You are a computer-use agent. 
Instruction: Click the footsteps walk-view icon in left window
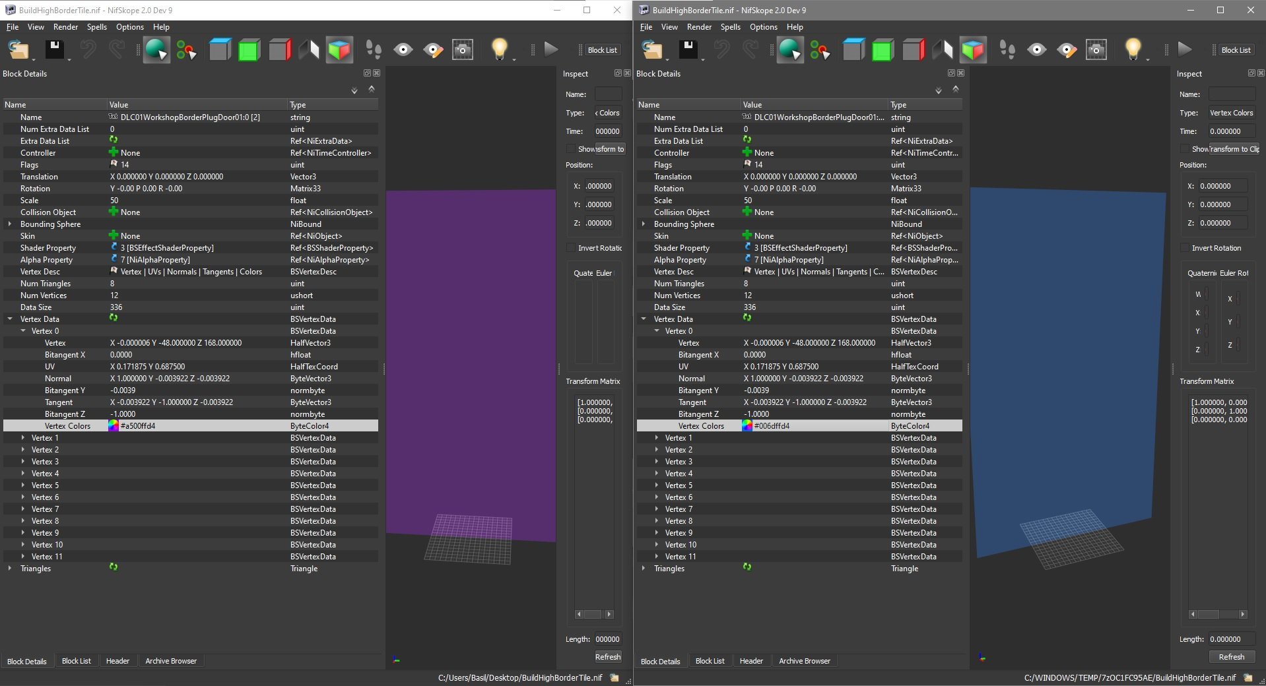[x=374, y=50]
